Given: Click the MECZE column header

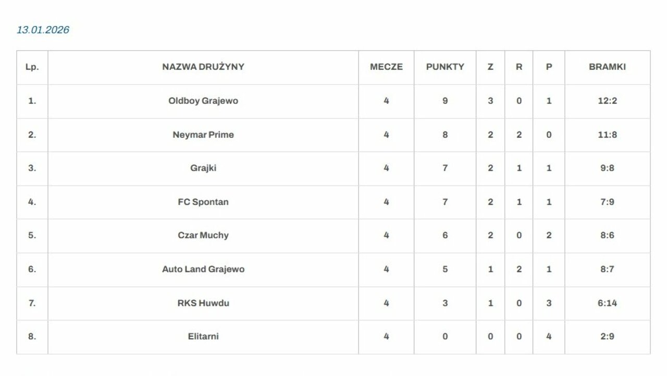Looking at the screenshot, I should (386, 67).
